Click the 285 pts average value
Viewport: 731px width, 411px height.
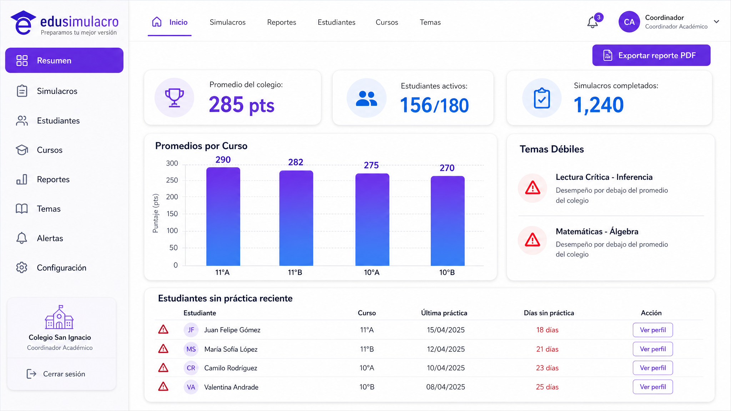point(242,105)
